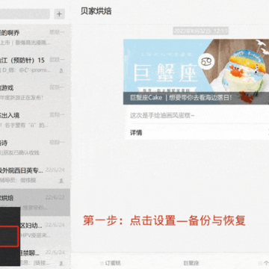
Task: Click the 巨蟹座Cake article headline
Action: pos(181,98)
